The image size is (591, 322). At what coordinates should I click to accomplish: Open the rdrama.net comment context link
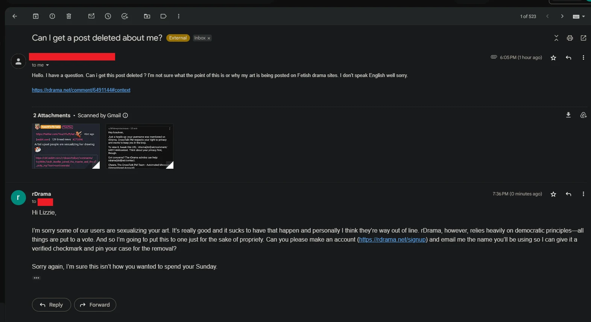coord(81,90)
